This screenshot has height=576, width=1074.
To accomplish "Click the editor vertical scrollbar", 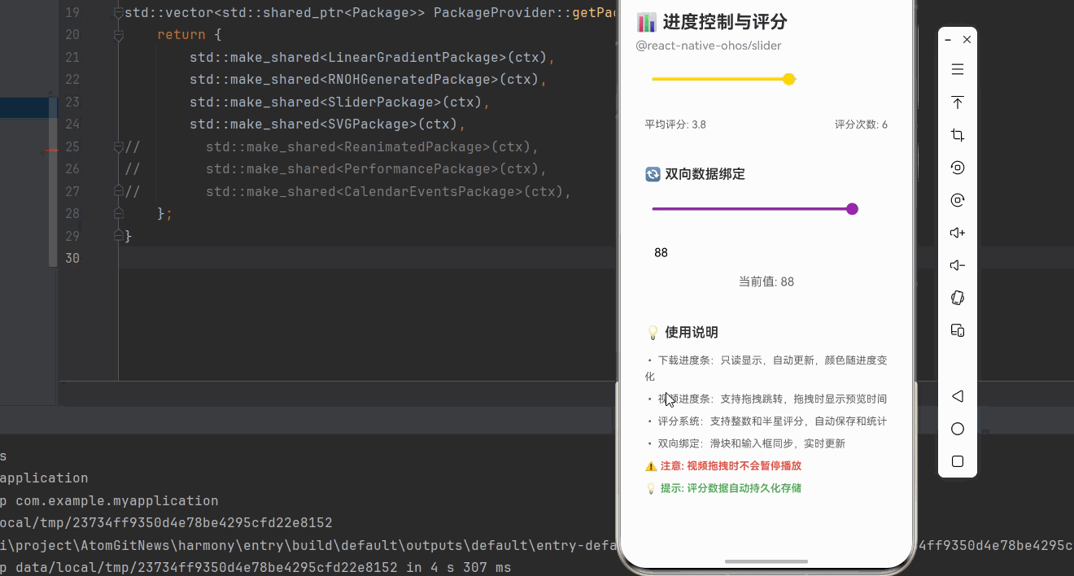I will coord(54,181).
